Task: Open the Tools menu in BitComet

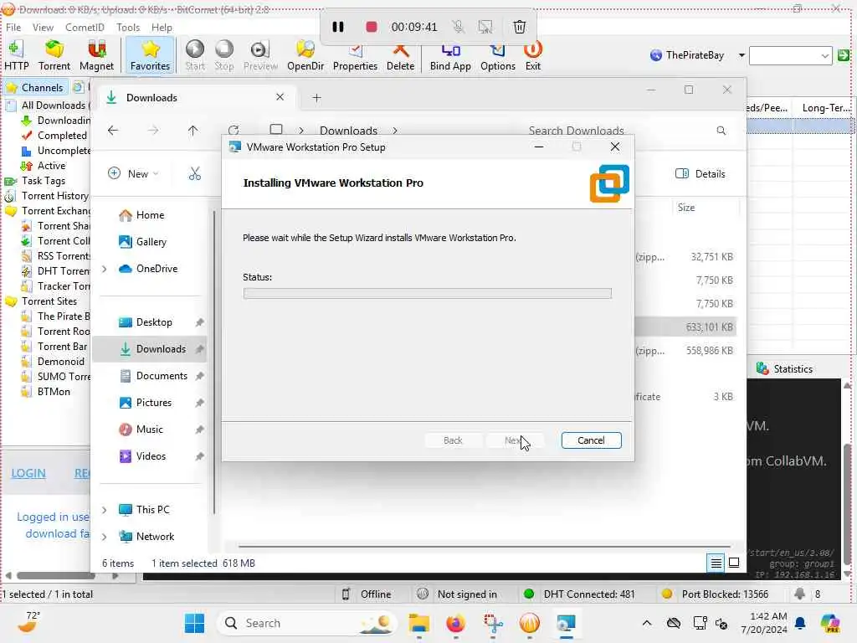Action: point(128,28)
